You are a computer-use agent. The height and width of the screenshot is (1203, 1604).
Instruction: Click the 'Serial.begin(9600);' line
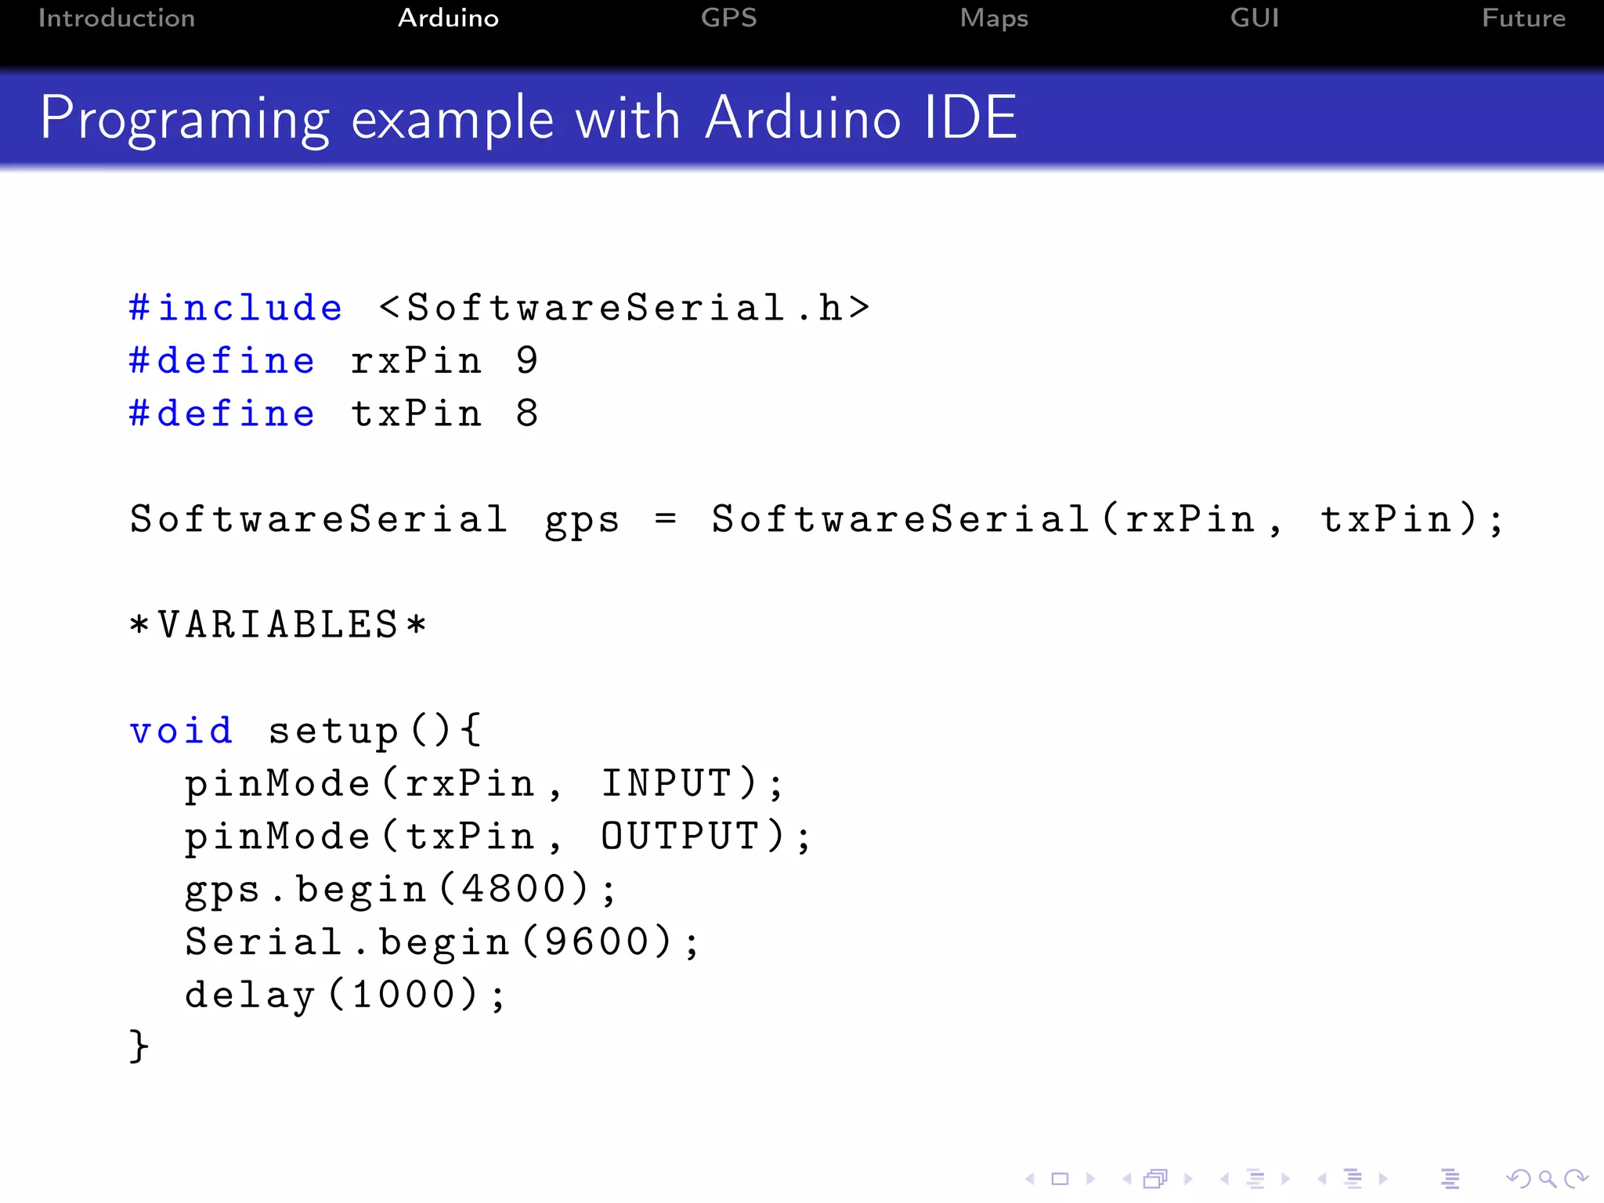click(442, 942)
